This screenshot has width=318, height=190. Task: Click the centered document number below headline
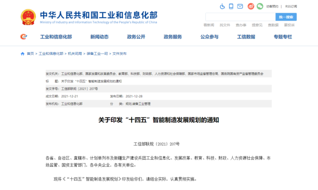click(156, 144)
